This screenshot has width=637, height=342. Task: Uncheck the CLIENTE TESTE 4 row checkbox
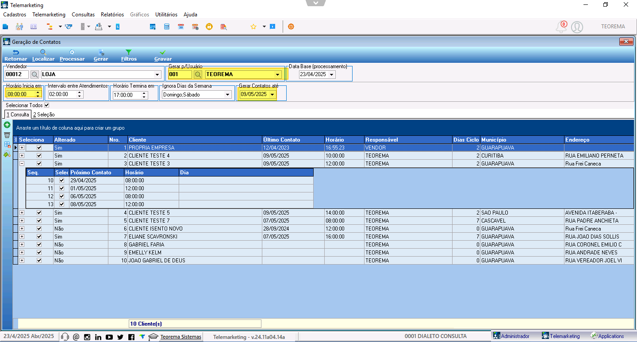(x=39, y=156)
